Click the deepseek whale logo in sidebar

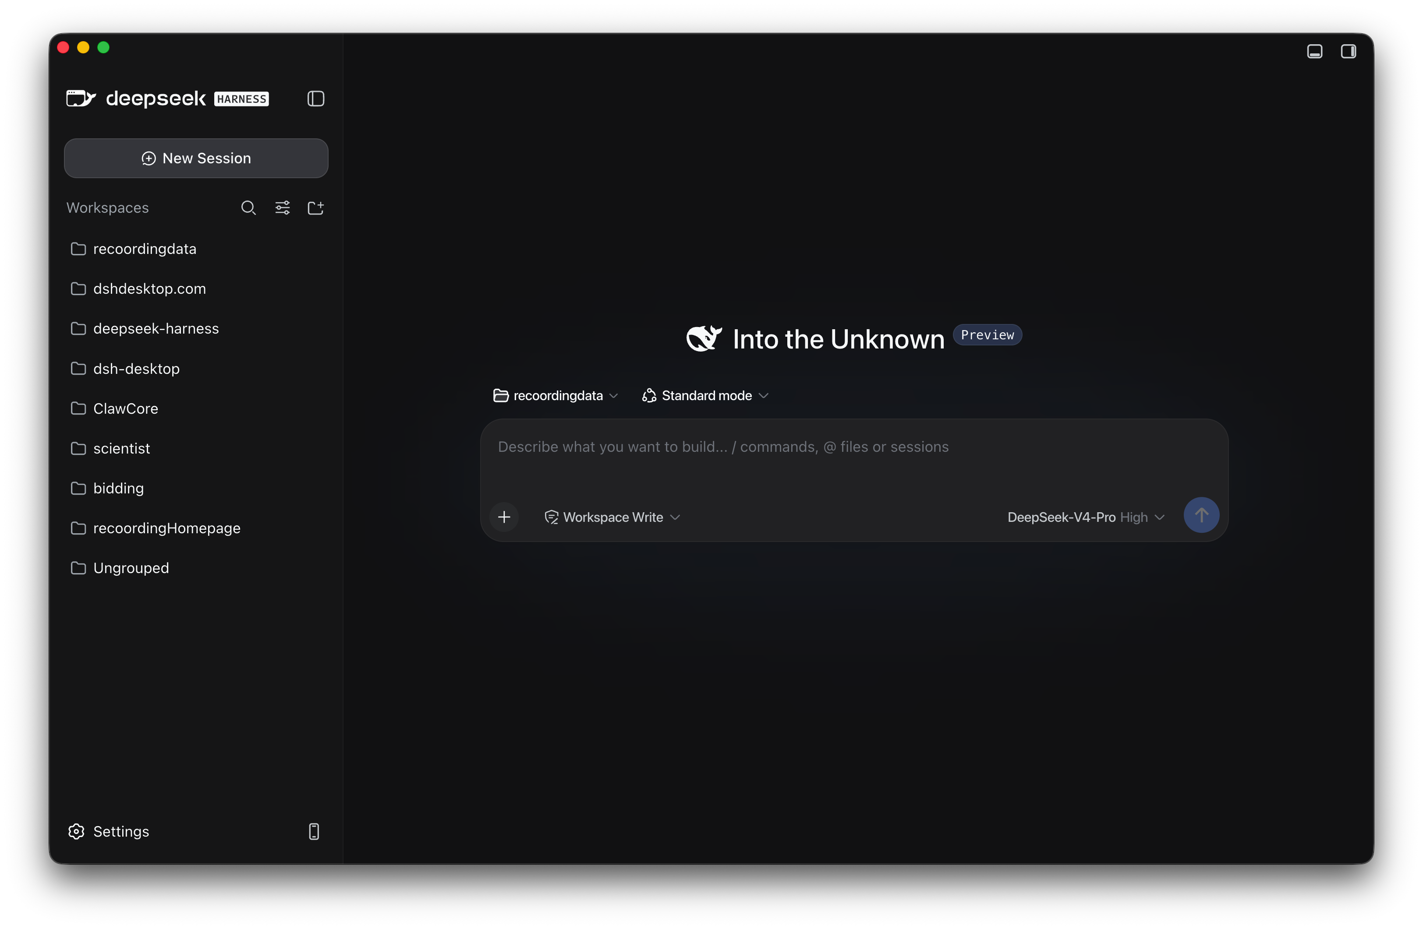point(81,99)
